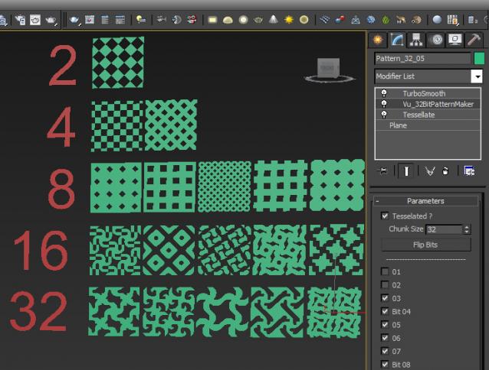Click the Flip Bits button
Screen dimensions: 489x370
coord(425,245)
